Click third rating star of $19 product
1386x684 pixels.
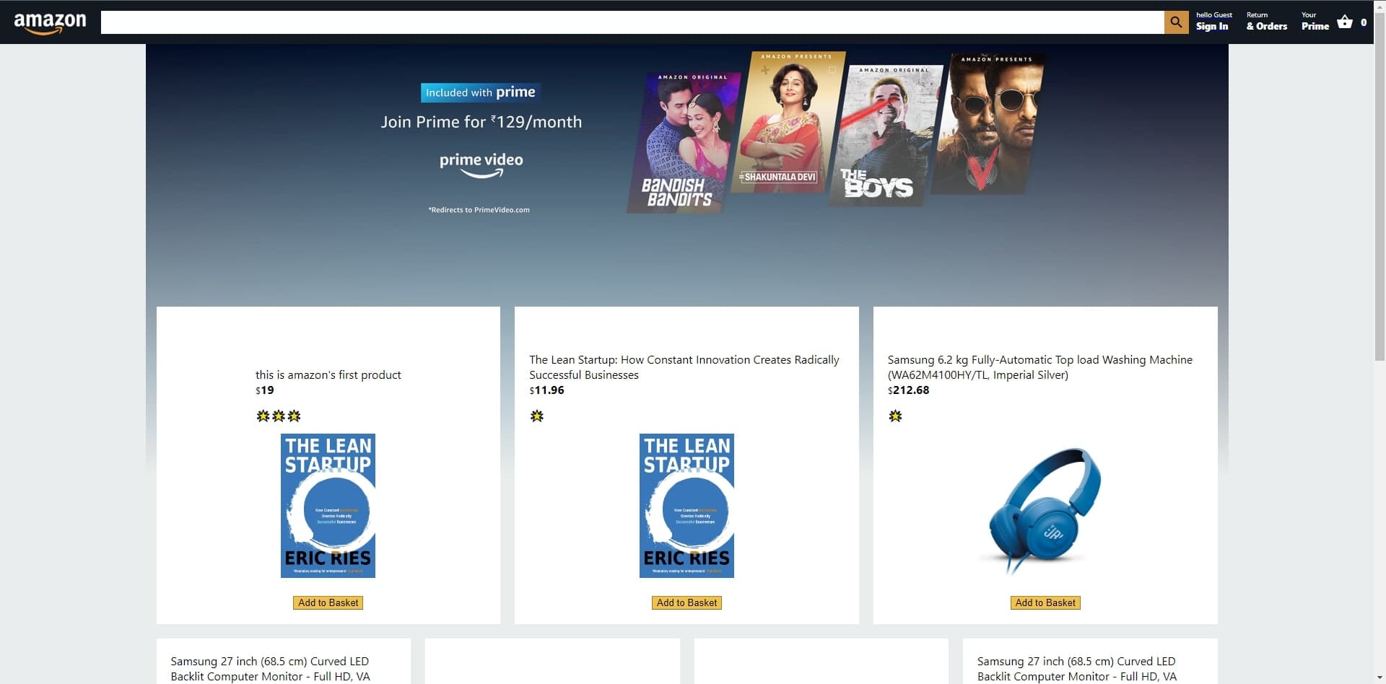294,416
